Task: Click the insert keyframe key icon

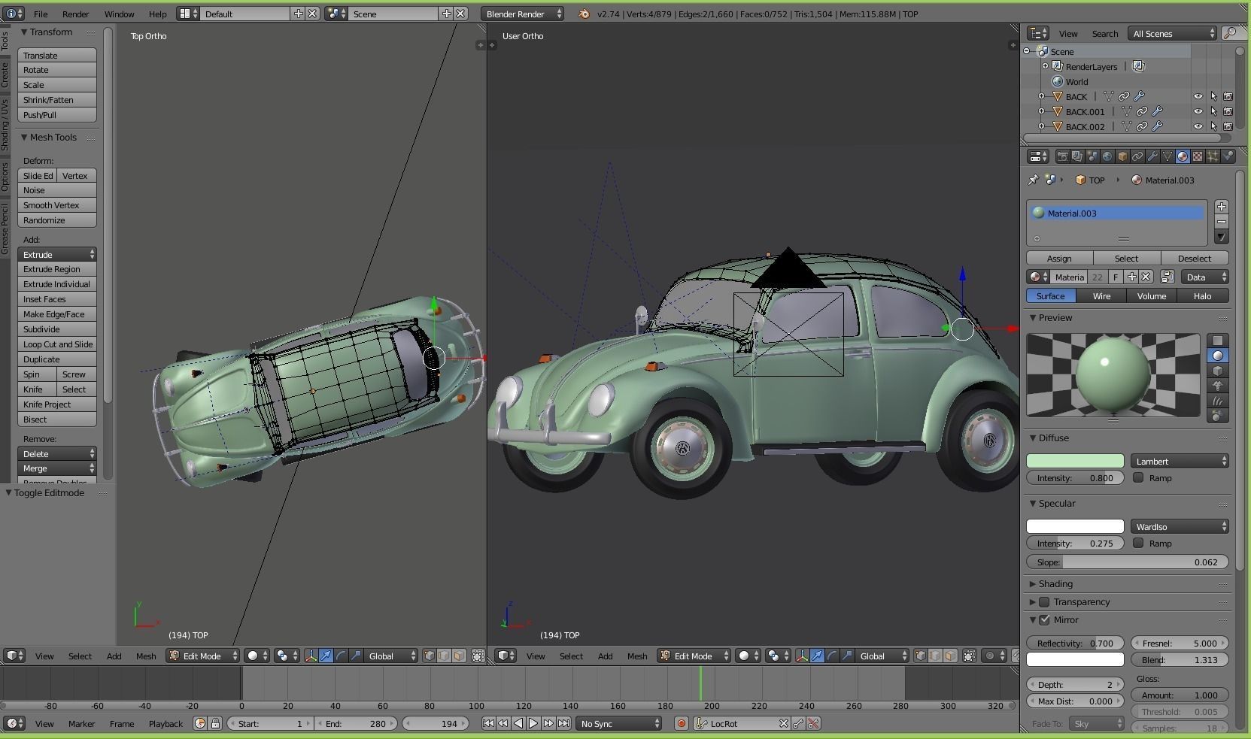Action: (x=798, y=723)
